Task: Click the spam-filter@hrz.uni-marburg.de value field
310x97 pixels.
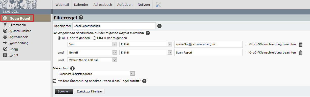Action: pyautogui.click(x=209, y=44)
